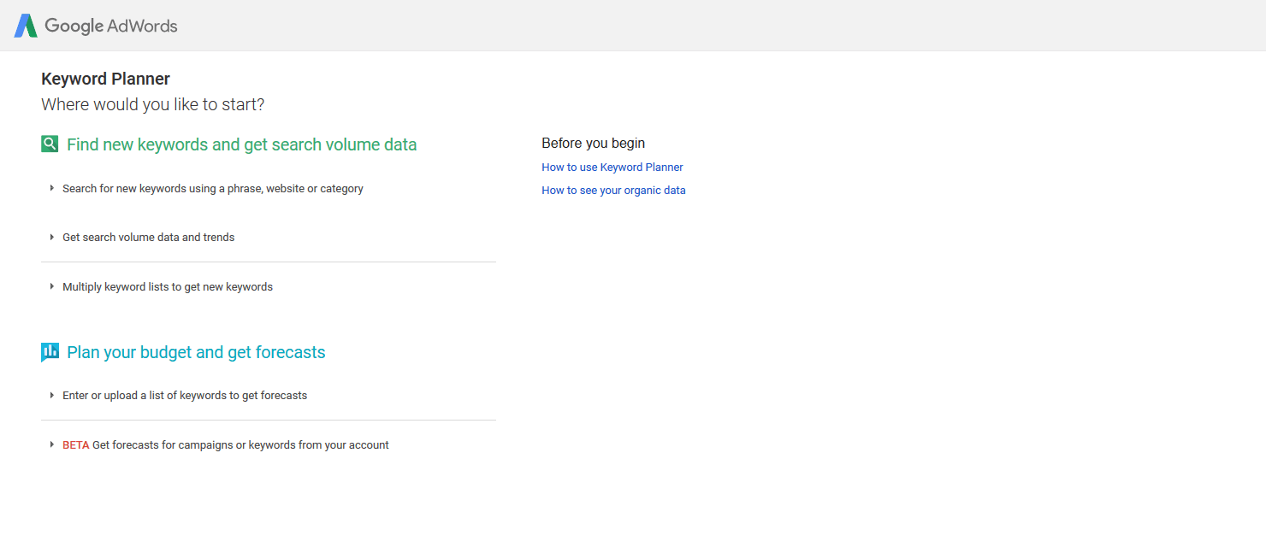
Task: Select the 'Search for new keywords' row arrow
Action: click(x=52, y=188)
